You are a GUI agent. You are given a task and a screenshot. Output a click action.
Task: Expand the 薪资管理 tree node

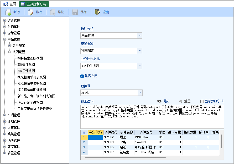(5, 147)
